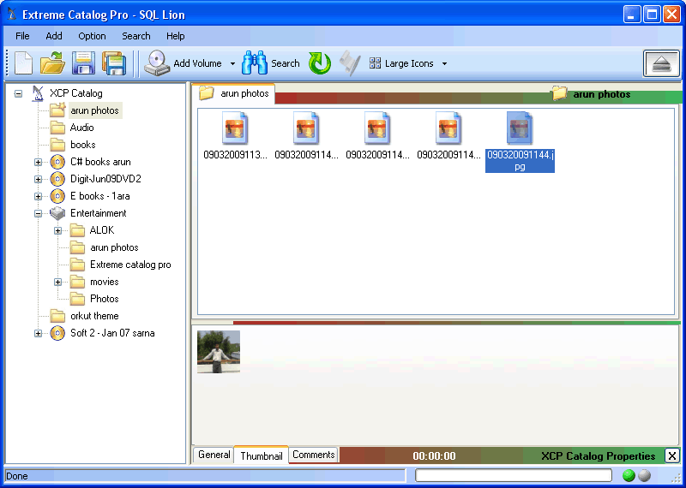Click the green refresh arrow icon

coord(319,63)
